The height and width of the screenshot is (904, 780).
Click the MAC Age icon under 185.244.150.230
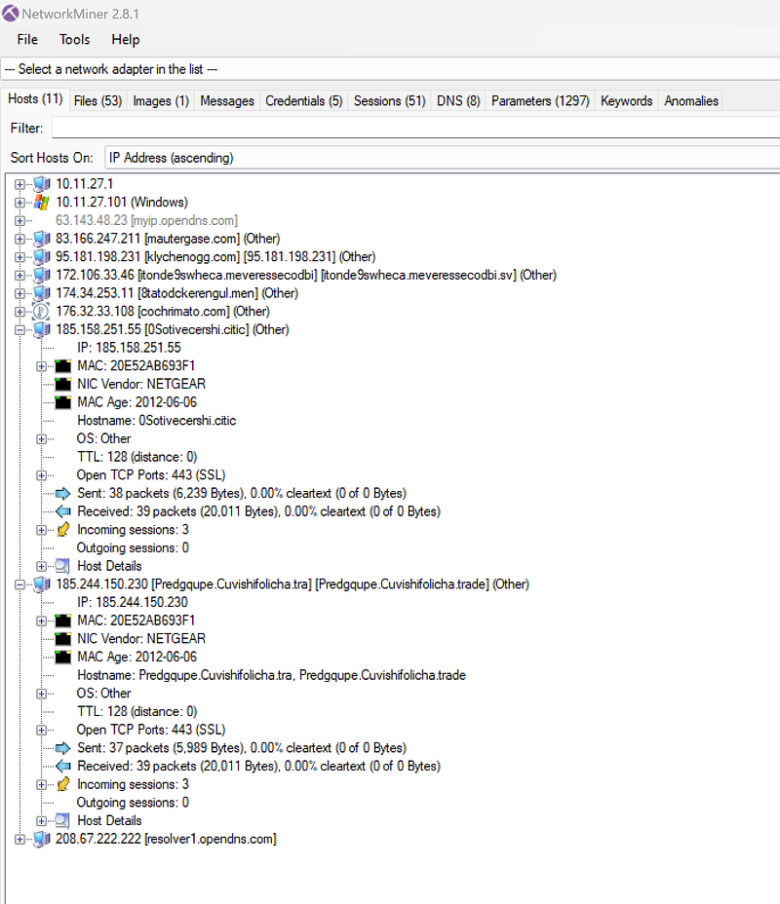point(62,658)
